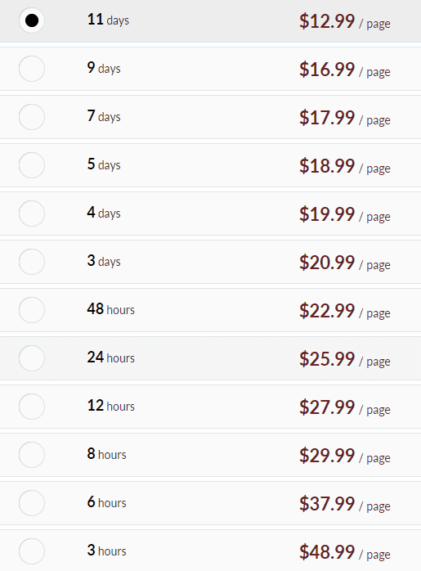Choose the 3 days radio button
The width and height of the screenshot is (421, 571).
[32, 262]
